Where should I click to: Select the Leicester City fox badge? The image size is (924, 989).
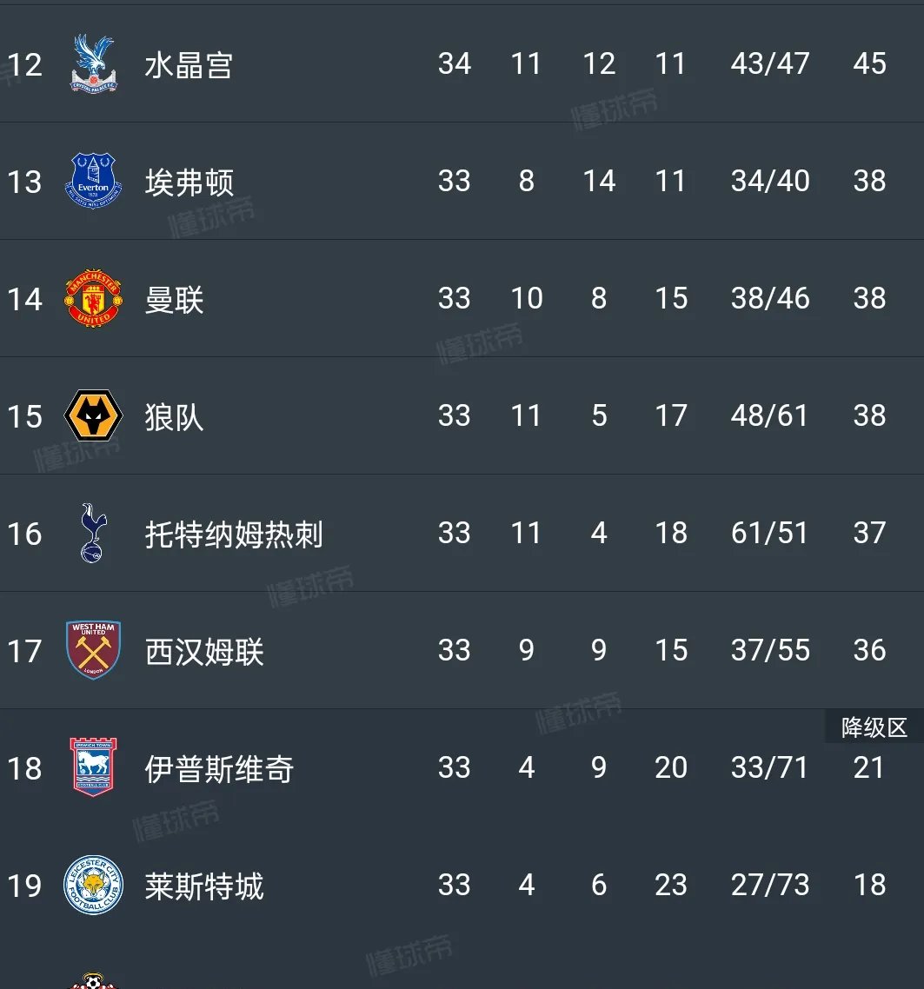(91, 886)
